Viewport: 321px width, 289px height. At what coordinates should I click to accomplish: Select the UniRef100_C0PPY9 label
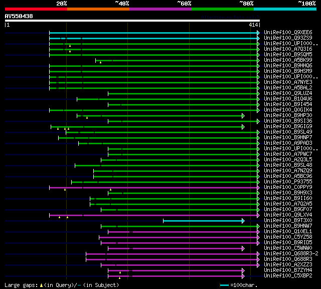288,187
